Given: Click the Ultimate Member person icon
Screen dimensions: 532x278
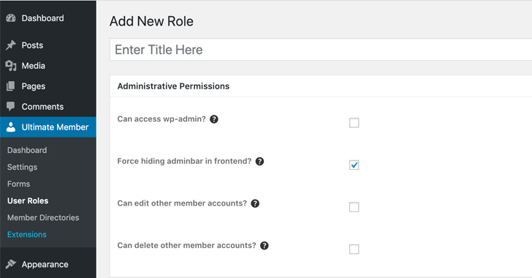Looking at the screenshot, I should [x=11, y=127].
